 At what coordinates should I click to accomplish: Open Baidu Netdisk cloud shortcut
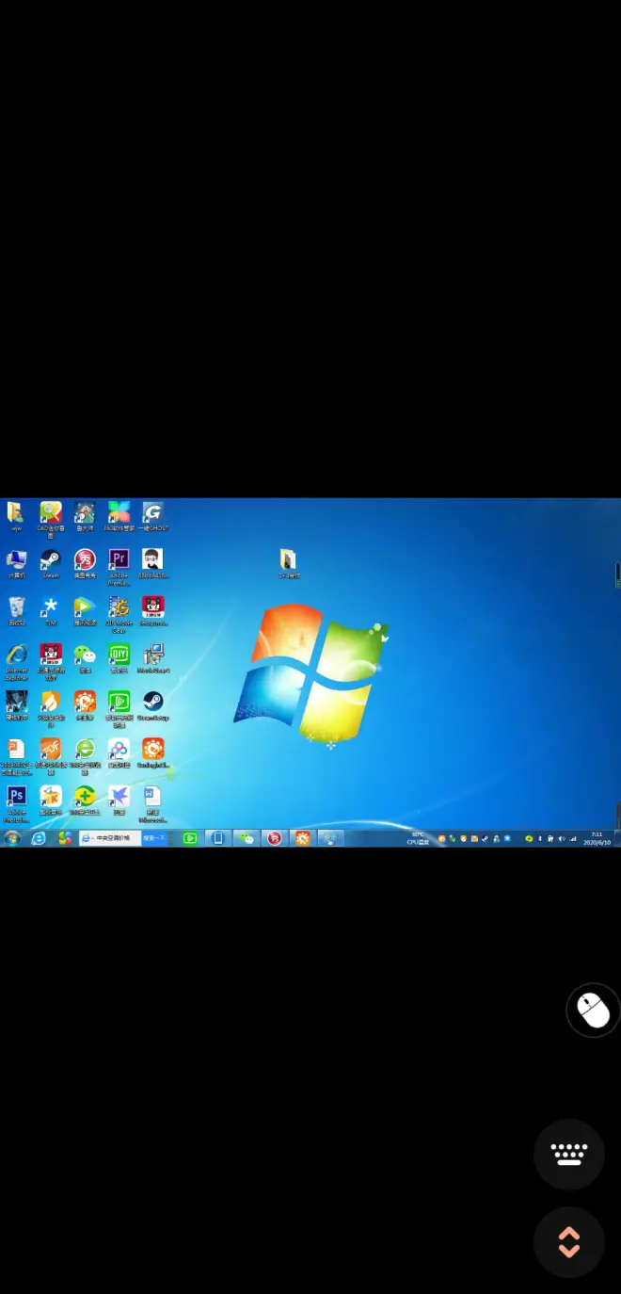pyautogui.click(x=119, y=752)
